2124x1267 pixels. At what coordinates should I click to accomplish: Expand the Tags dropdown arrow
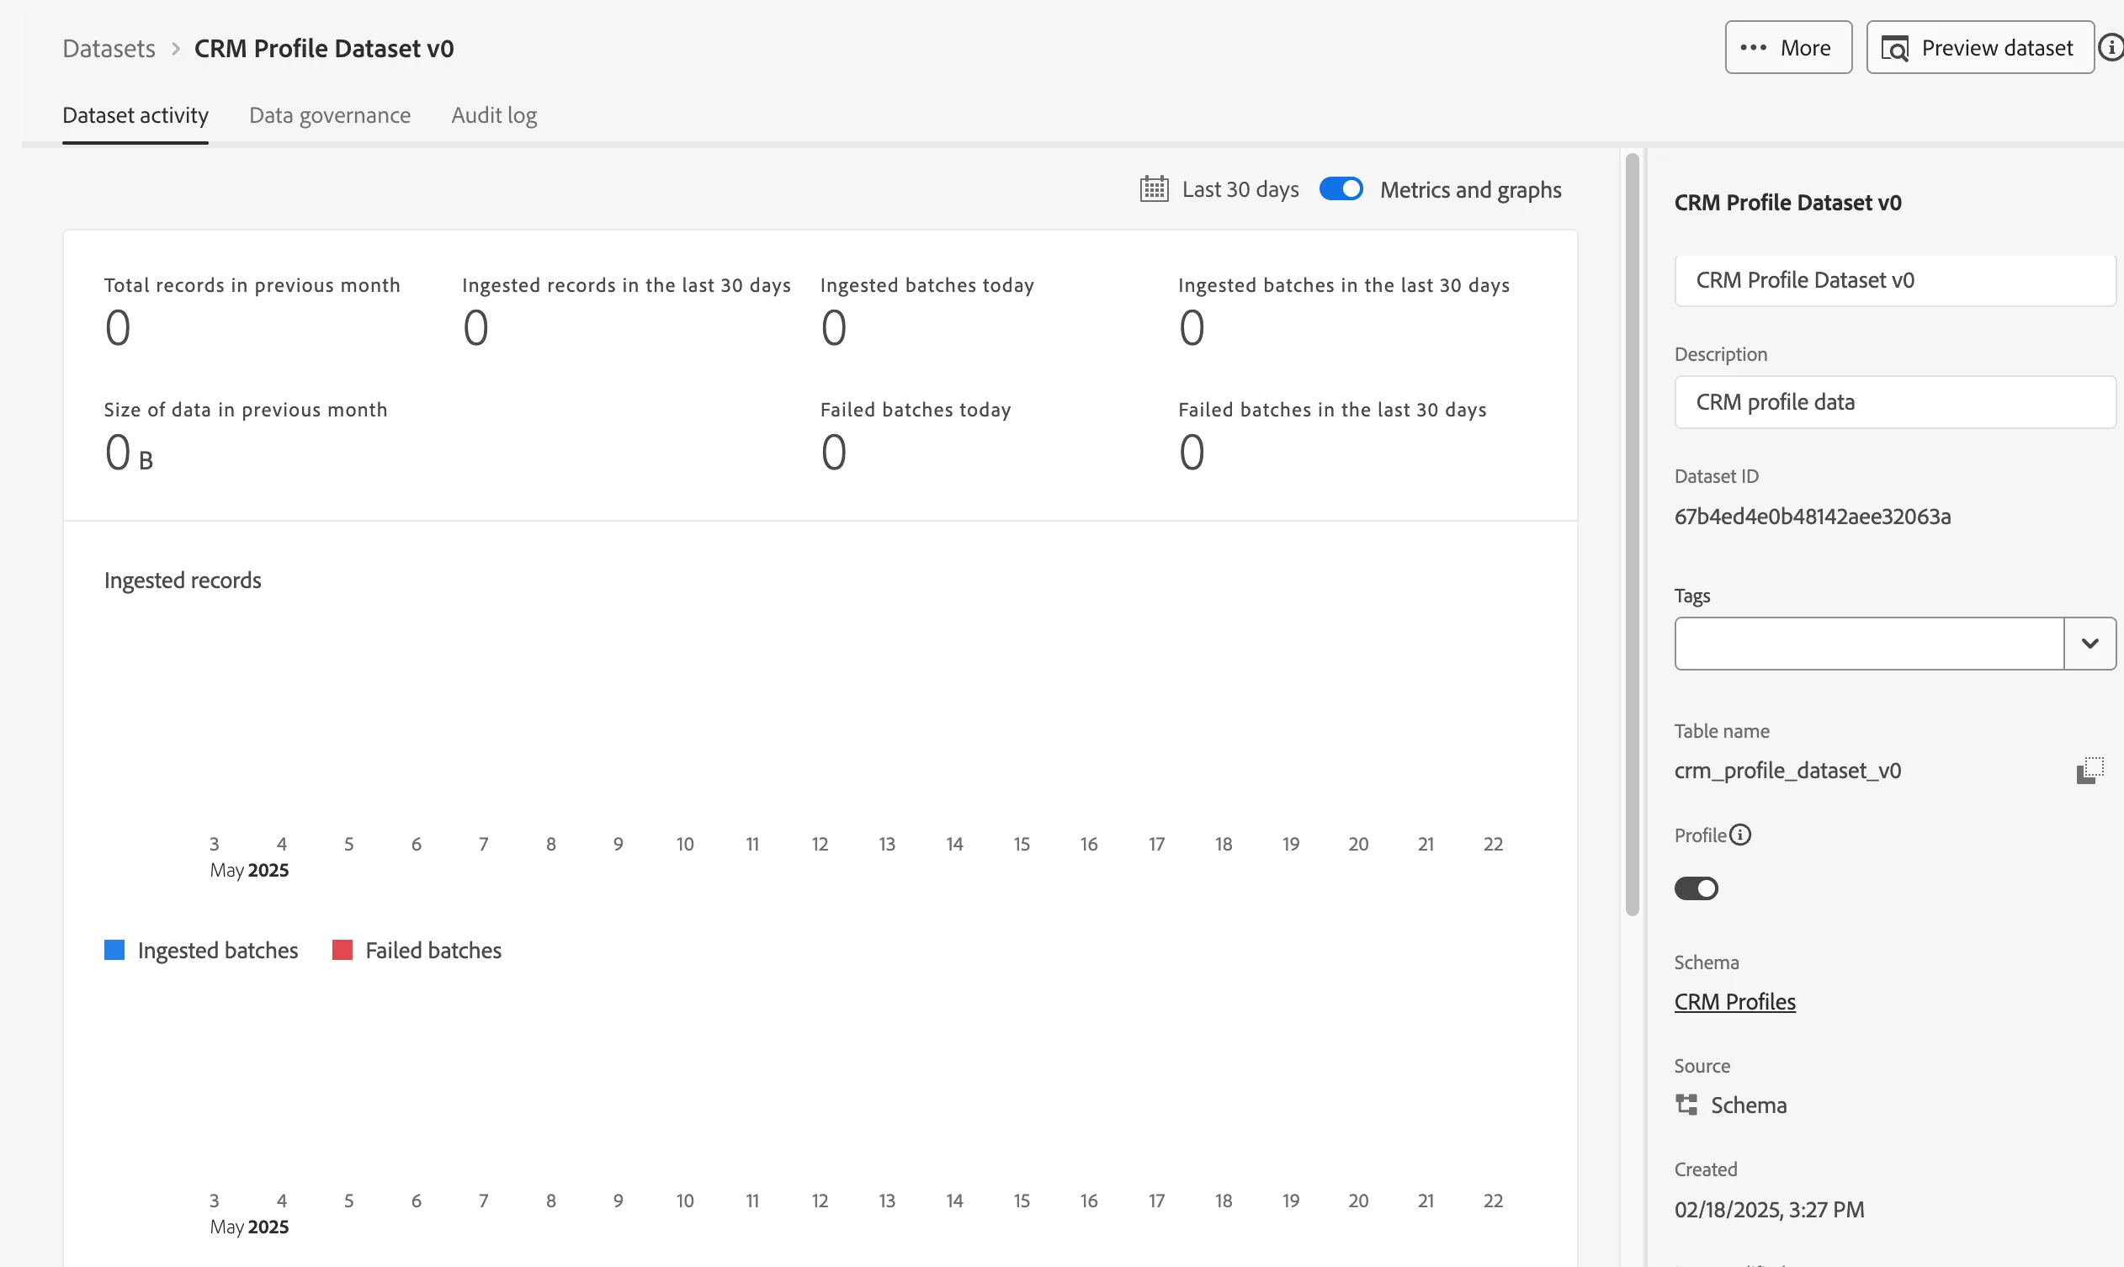2089,644
